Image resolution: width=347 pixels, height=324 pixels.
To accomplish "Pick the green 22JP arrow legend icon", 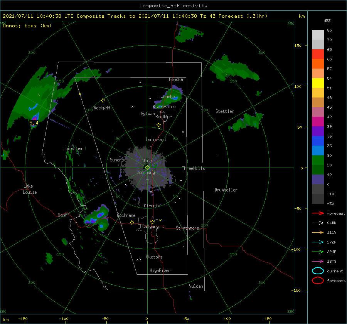I will point(318,252).
